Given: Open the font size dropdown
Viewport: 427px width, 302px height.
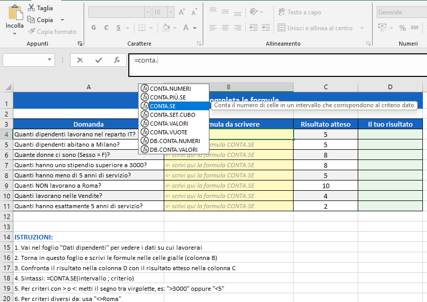Looking at the screenshot, I should point(171,12).
